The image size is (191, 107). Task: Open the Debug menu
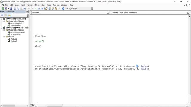click(x=37, y=5)
